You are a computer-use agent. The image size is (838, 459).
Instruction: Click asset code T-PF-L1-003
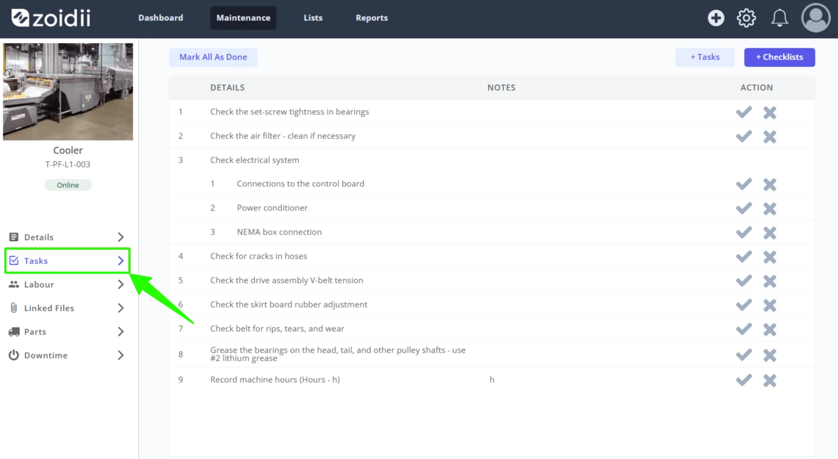(x=68, y=164)
